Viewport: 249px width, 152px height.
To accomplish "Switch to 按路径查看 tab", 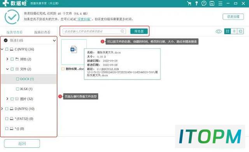I will (42, 32).
